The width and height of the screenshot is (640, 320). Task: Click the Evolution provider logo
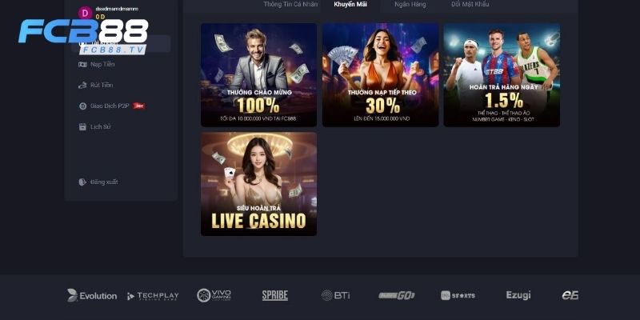92,295
